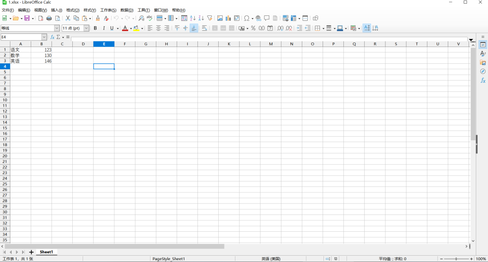This screenshot has height=262, width=488.
Task: Toggle Wrap Text
Action: pos(204,29)
